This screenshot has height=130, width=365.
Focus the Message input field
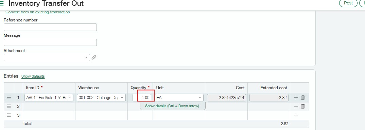click(50, 43)
